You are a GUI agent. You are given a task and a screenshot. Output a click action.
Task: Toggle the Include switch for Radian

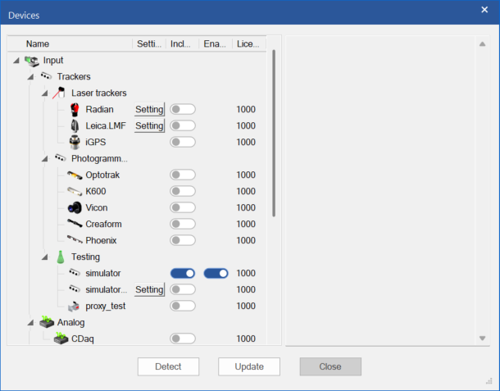pyautogui.click(x=182, y=109)
